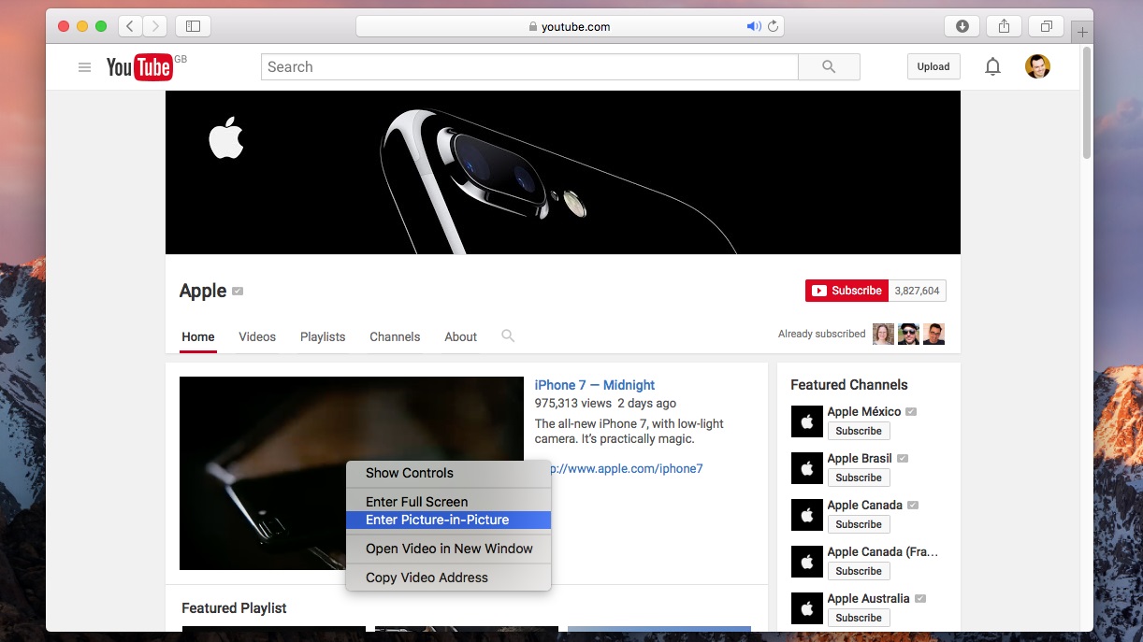Open the user account avatar
Viewport: 1143px width, 642px height.
(1037, 66)
